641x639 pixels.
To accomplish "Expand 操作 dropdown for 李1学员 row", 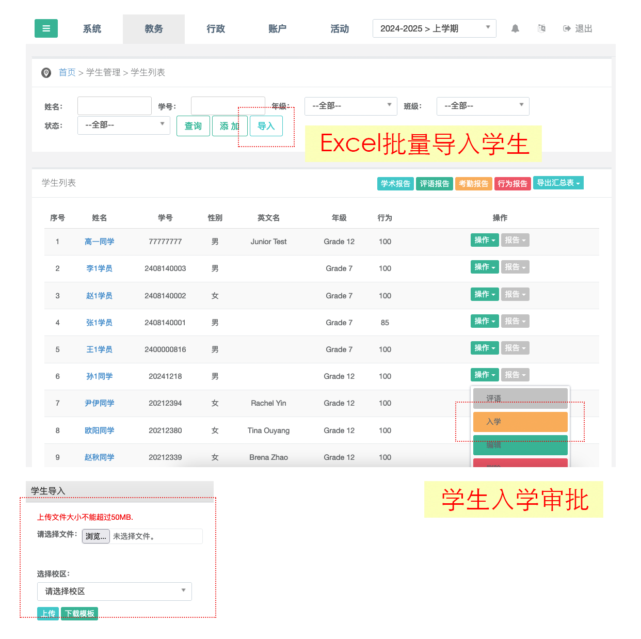I will 485,267.
